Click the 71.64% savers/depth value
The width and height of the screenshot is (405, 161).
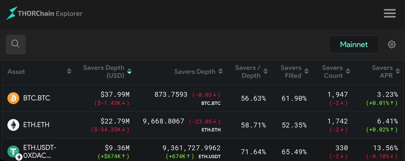click(253, 152)
